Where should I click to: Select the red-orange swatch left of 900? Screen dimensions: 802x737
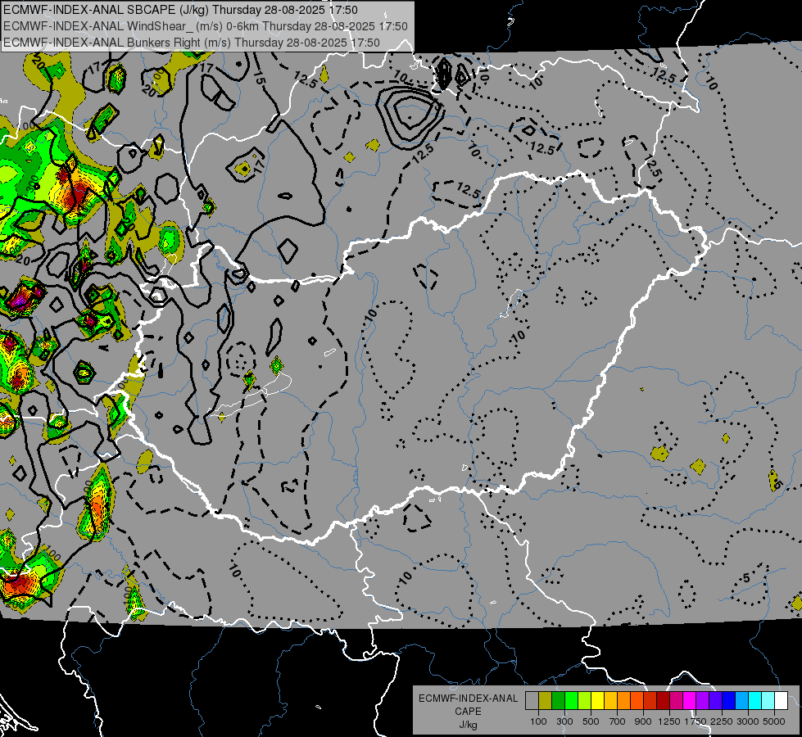637,701
